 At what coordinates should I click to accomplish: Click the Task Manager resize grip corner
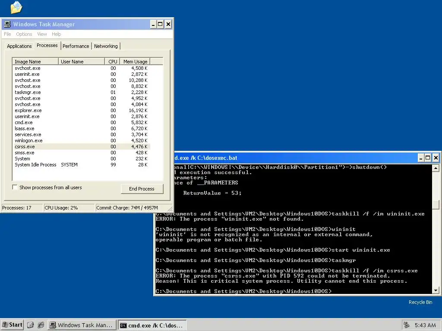(170, 209)
